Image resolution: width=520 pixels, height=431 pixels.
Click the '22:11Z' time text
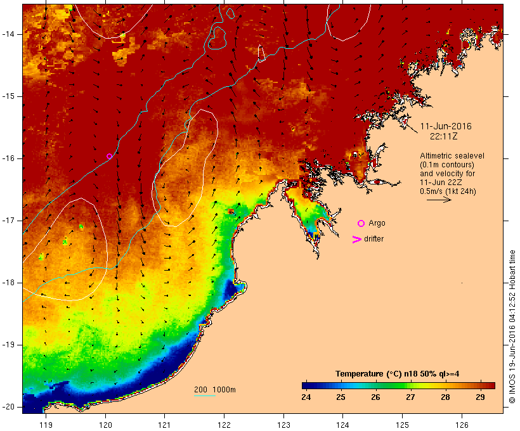444,136
